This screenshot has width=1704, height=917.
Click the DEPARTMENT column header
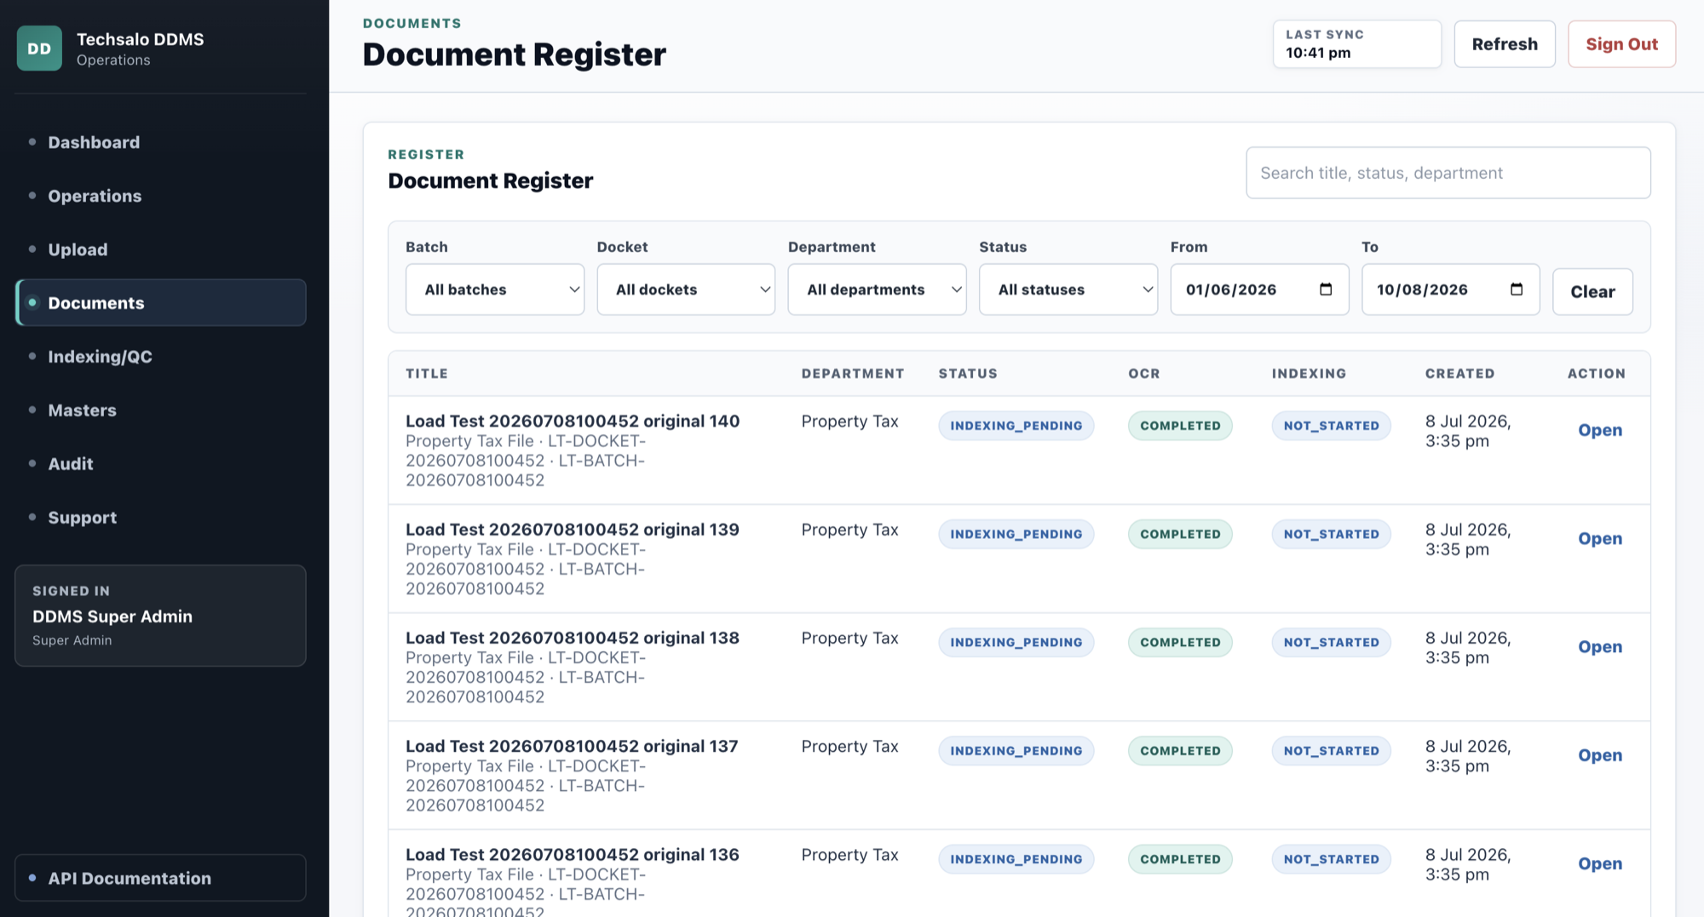[x=853, y=373]
